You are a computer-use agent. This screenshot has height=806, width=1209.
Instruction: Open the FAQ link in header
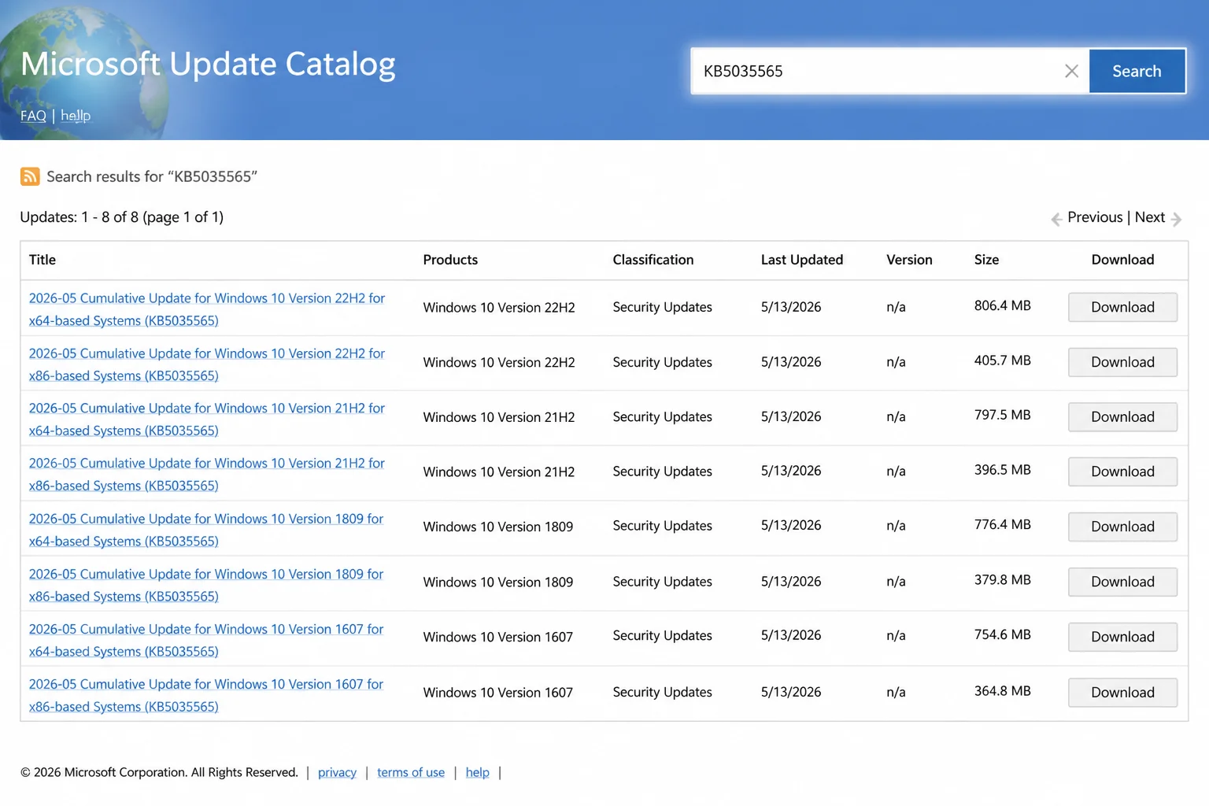pos(33,116)
